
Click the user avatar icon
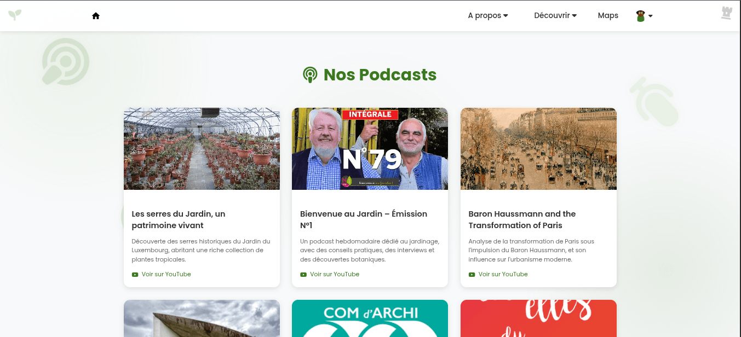(x=640, y=16)
